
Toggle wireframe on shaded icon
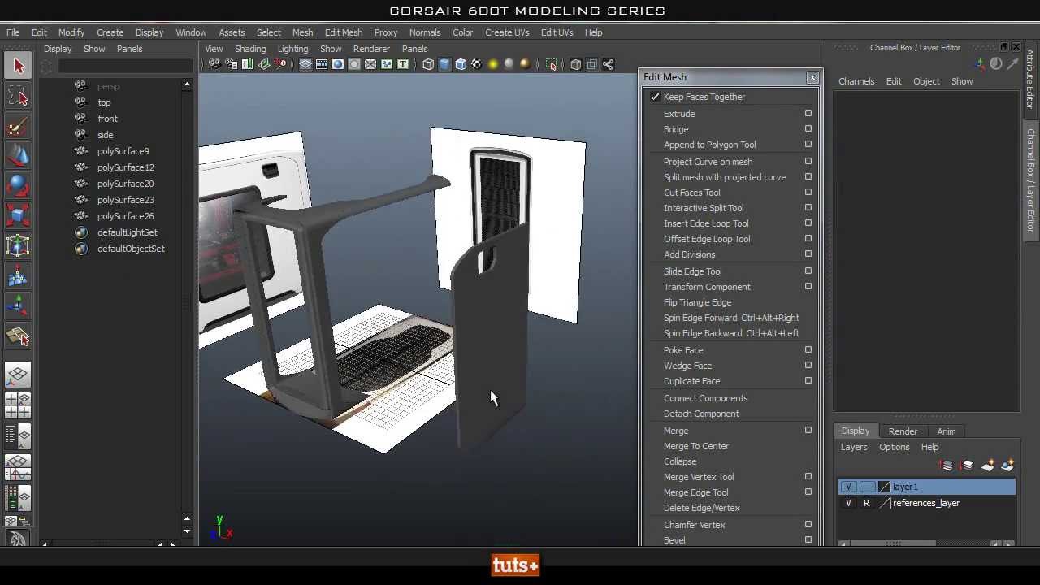click(x=461, y=64)
